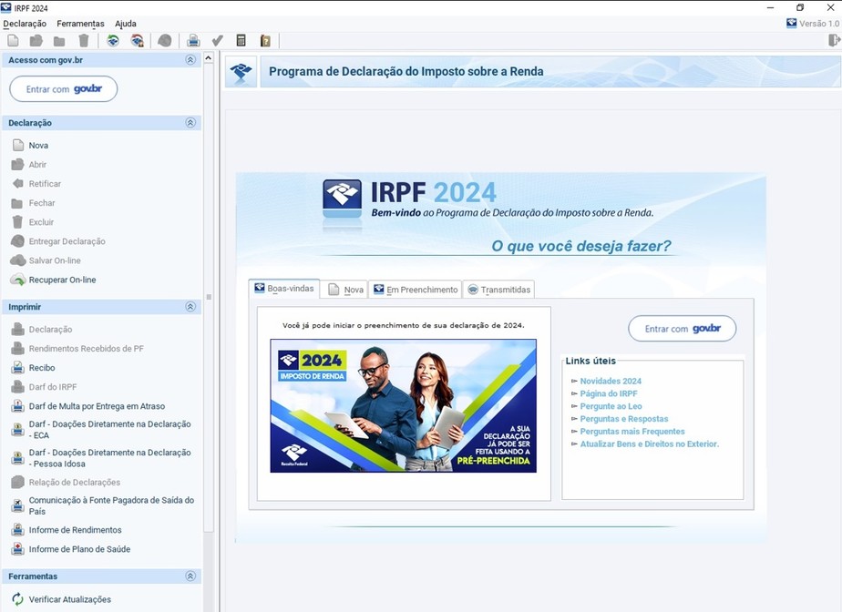Click the printer icon in the toolbar
Viewport: 842px width, 612px height.
[193, 40]
